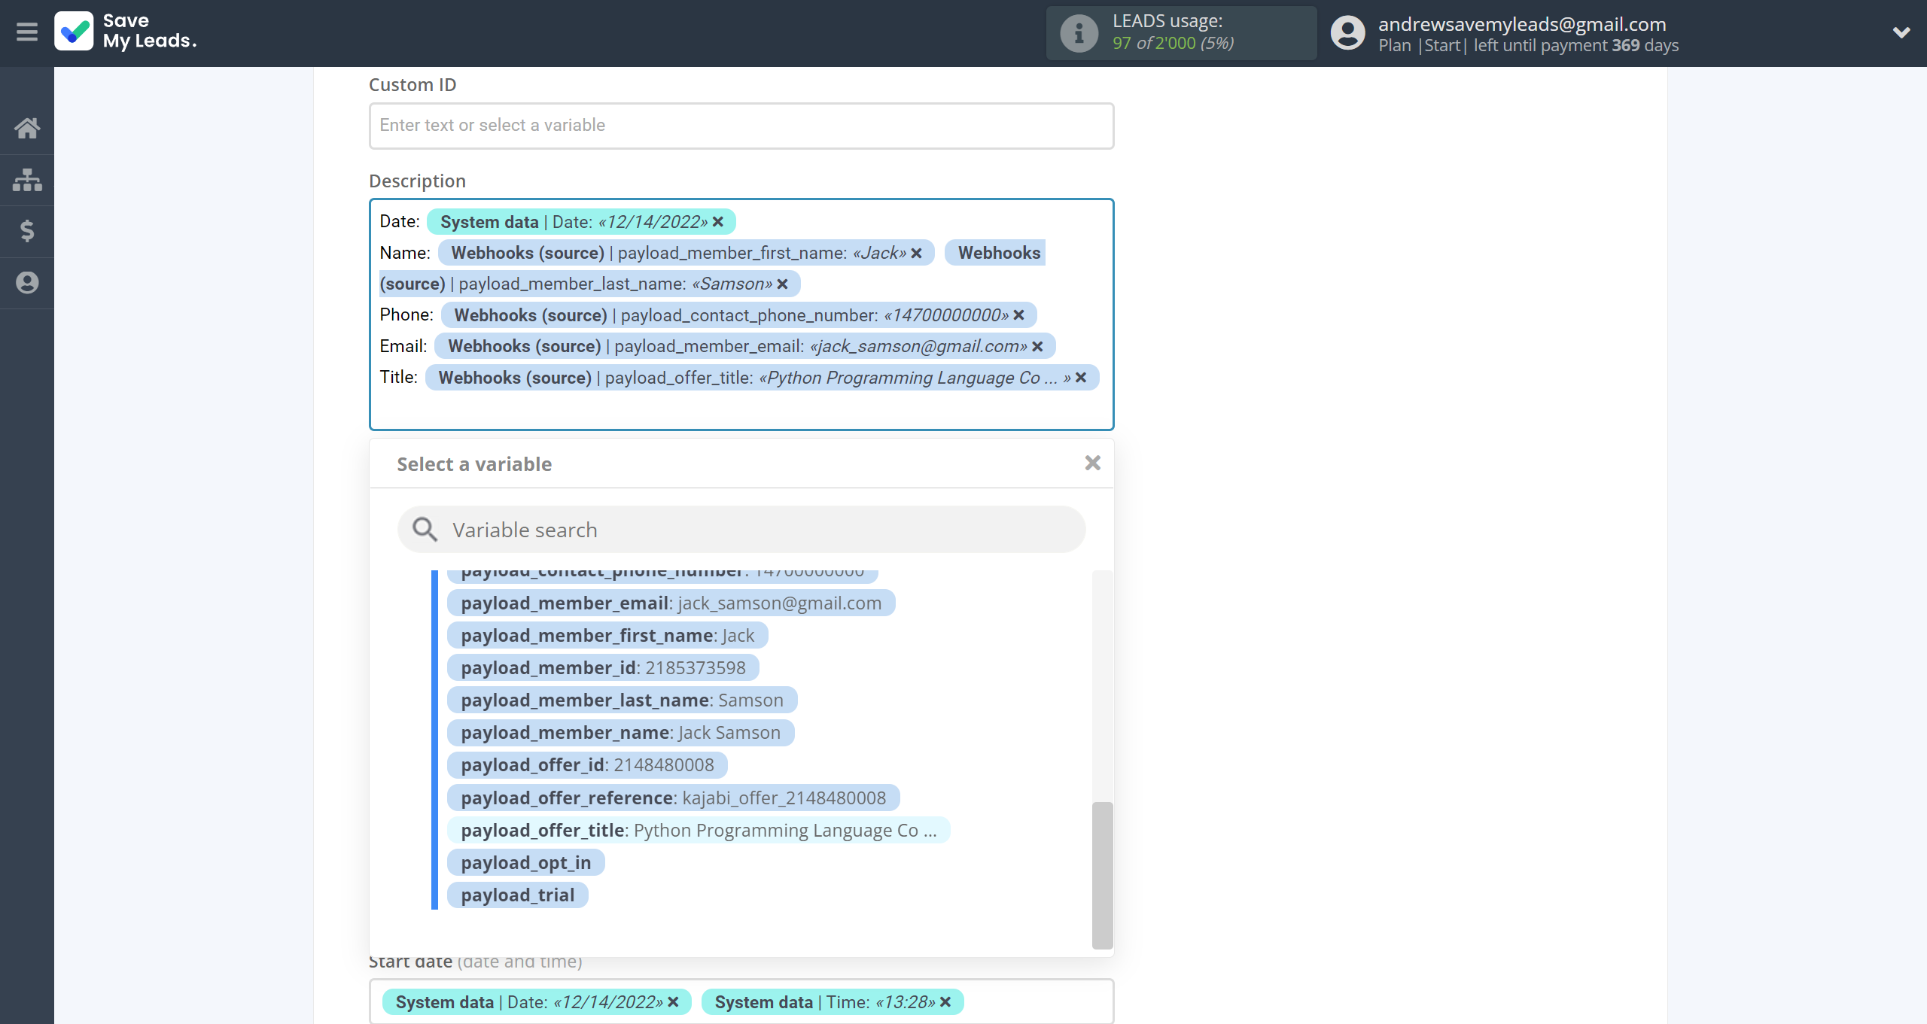Remove the payload_member_last_name tag

782,284
